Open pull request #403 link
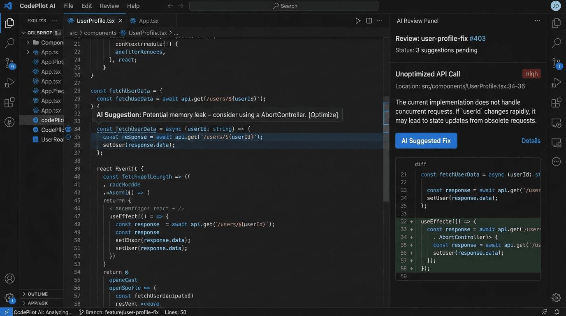This screenshot has width=566, height=316. pyautogui.click(x=478, y=38)
